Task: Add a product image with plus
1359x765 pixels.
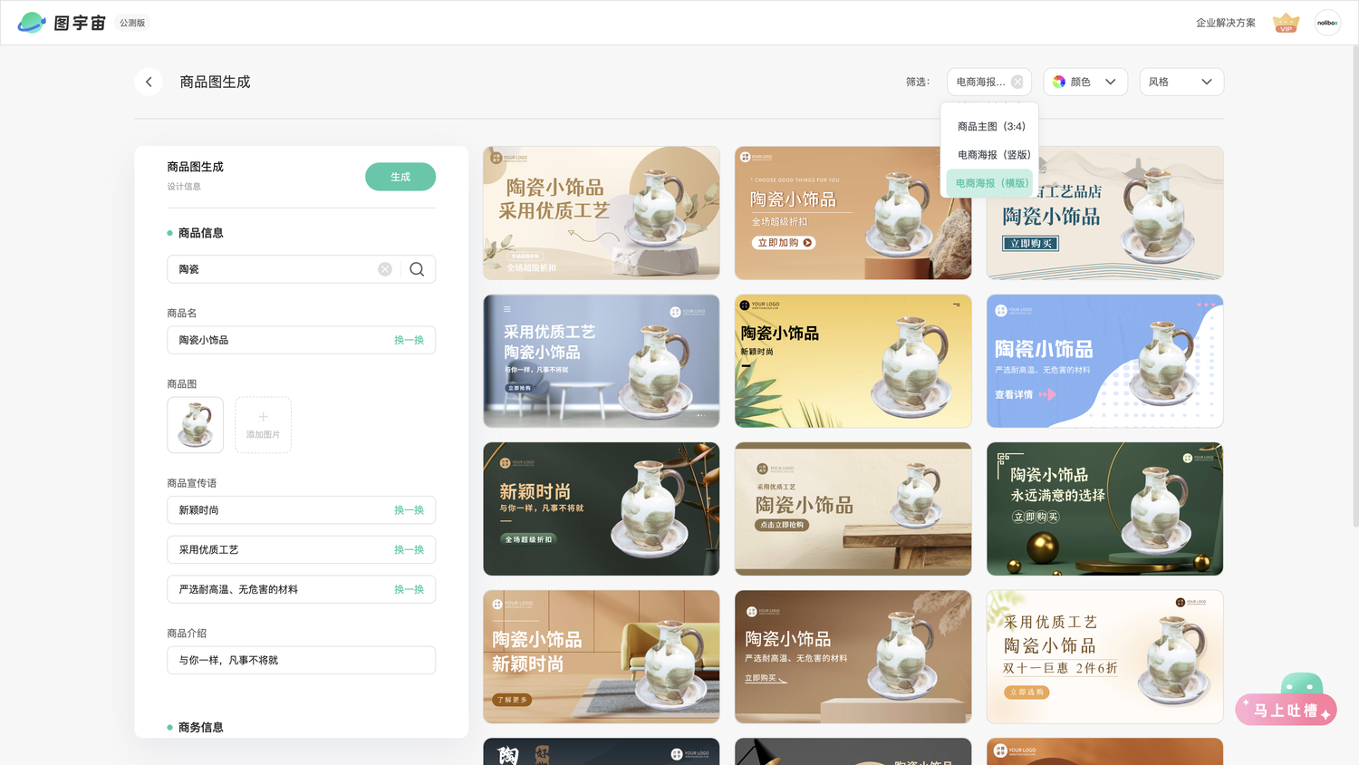Action: (263, 424)
